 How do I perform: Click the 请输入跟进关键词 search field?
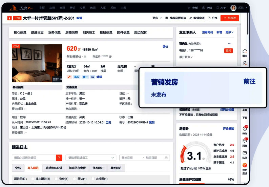34,158
